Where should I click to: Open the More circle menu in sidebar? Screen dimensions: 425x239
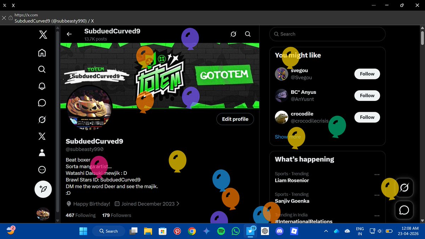click(x=42, y=170)
